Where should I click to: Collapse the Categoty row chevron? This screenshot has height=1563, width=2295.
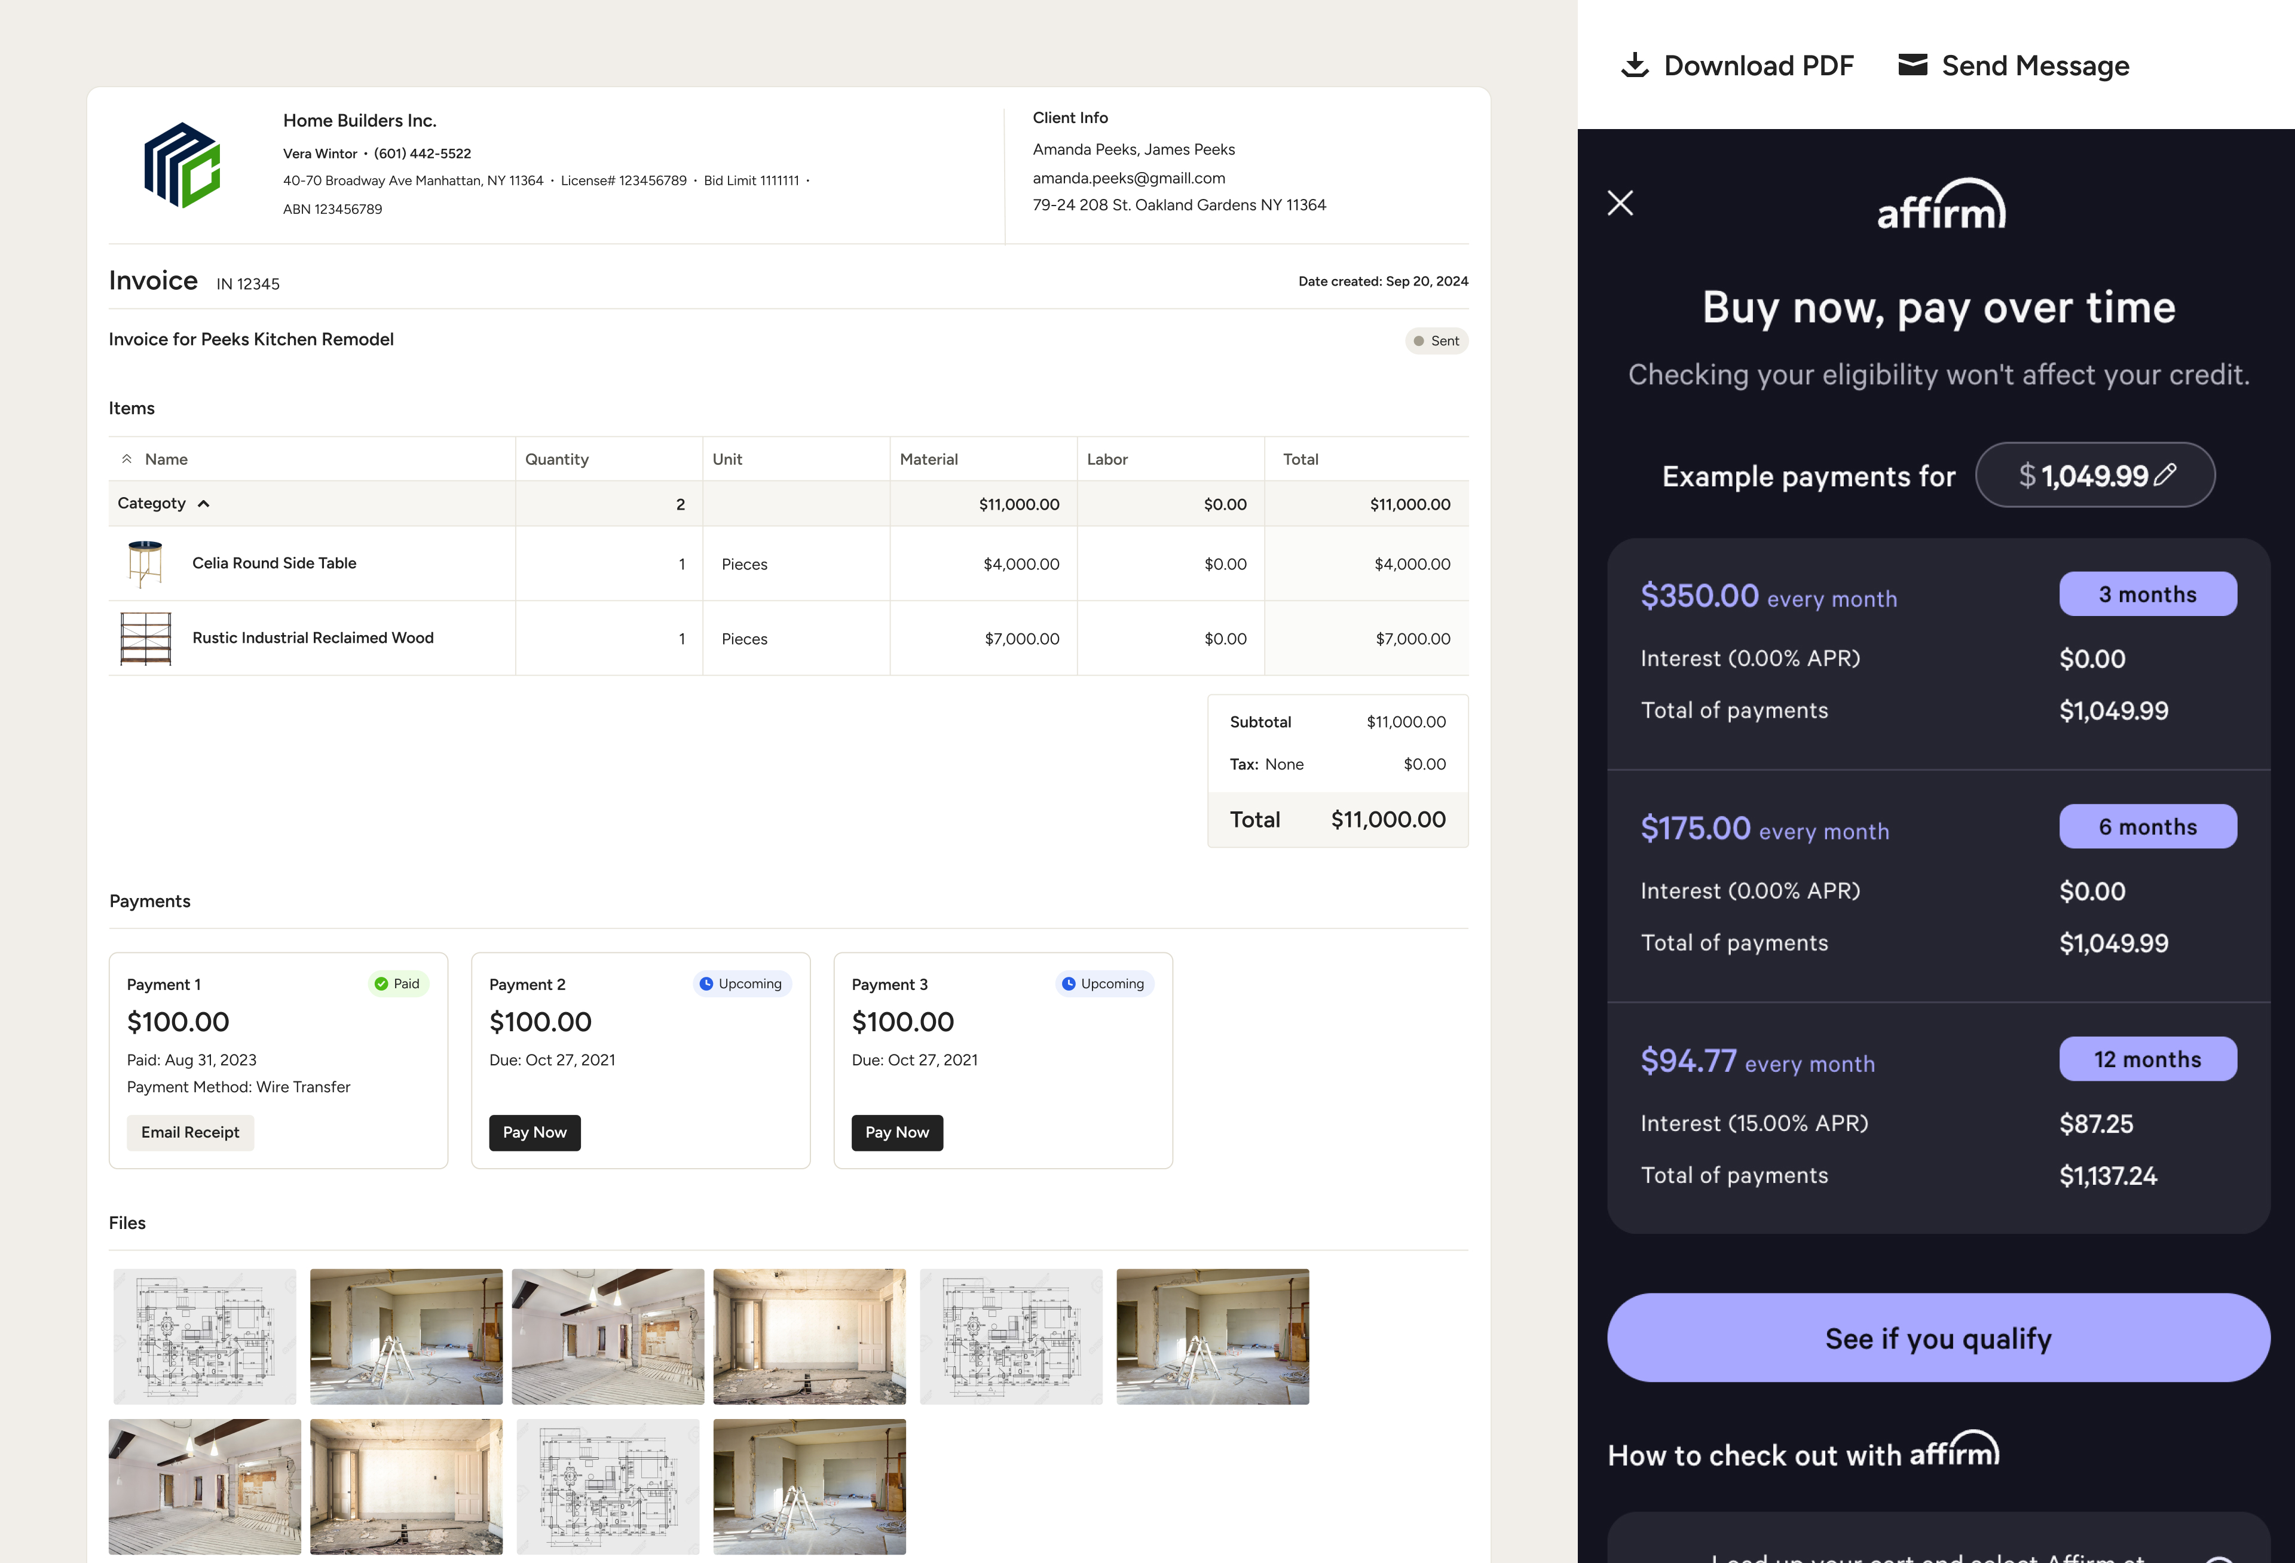coord(203,504)
